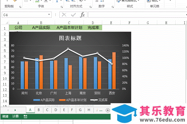Viewport: 187px width, 124px height.
Task: Select cell D1 containing 完成率
Action: tap(93, 28)
